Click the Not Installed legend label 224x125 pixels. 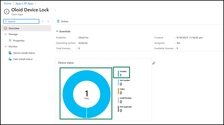tap(125, 80)
